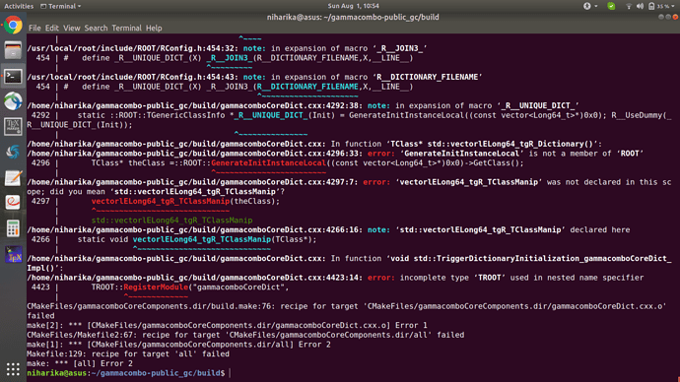Click the volume icon in top bar

[641, 6]
